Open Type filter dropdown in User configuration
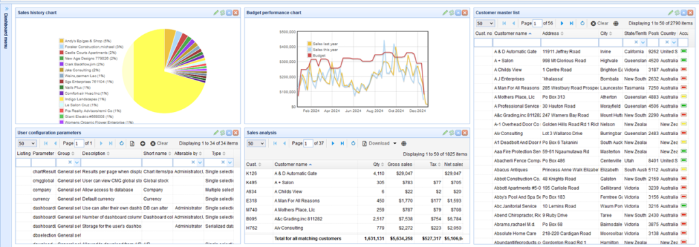The width and height of the screenshot is (699, 247). click(230, 163)
